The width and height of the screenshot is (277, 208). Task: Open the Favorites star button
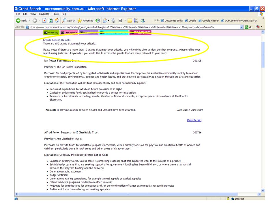[x=85, y=21]
